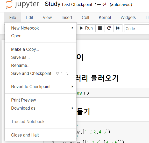
Task: Select Print Preview menu entry
Action: click(x=41, y=100)
